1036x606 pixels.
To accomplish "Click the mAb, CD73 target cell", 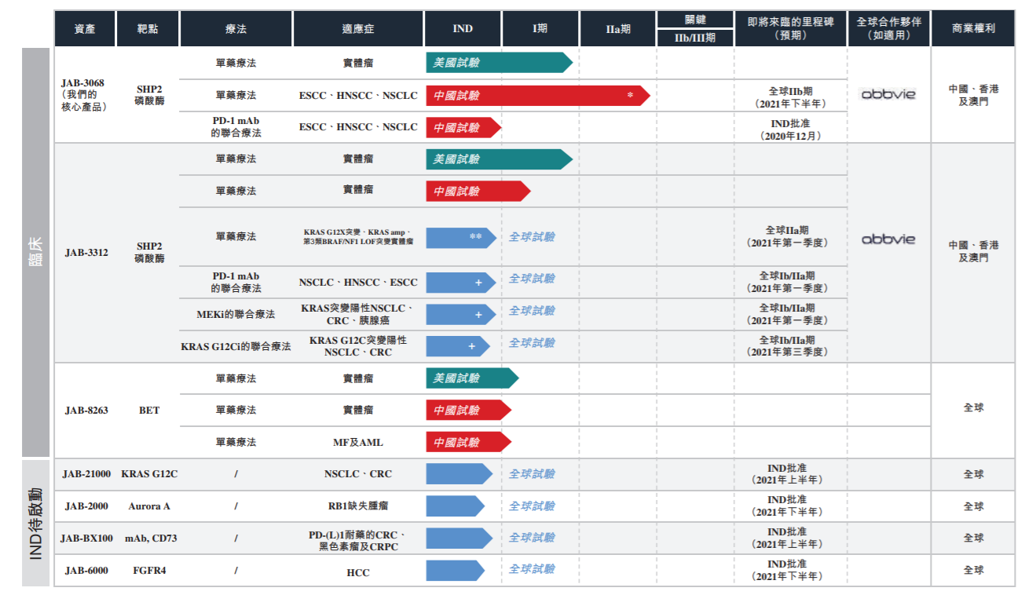I will (149, 538).
